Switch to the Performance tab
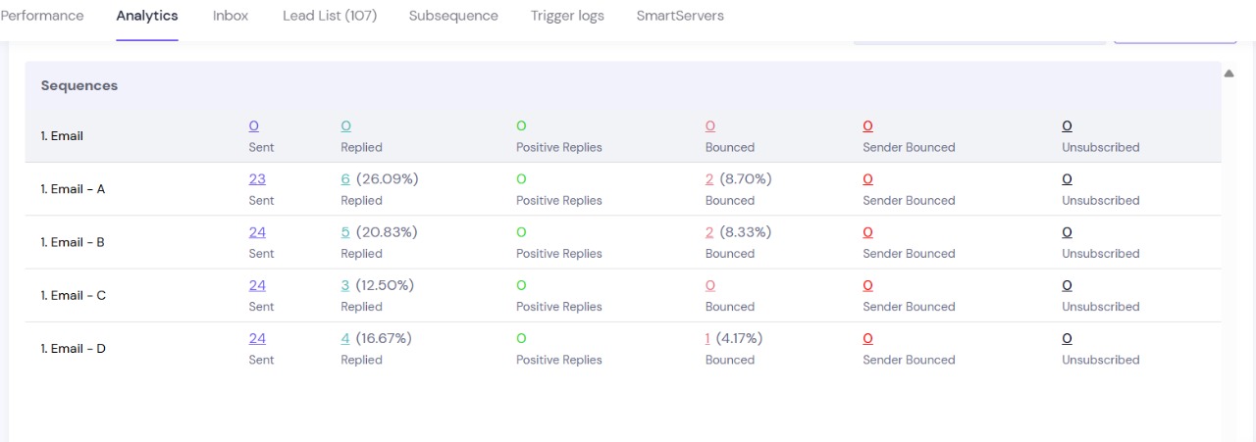The image size is (1256, 442). [42, 16]
